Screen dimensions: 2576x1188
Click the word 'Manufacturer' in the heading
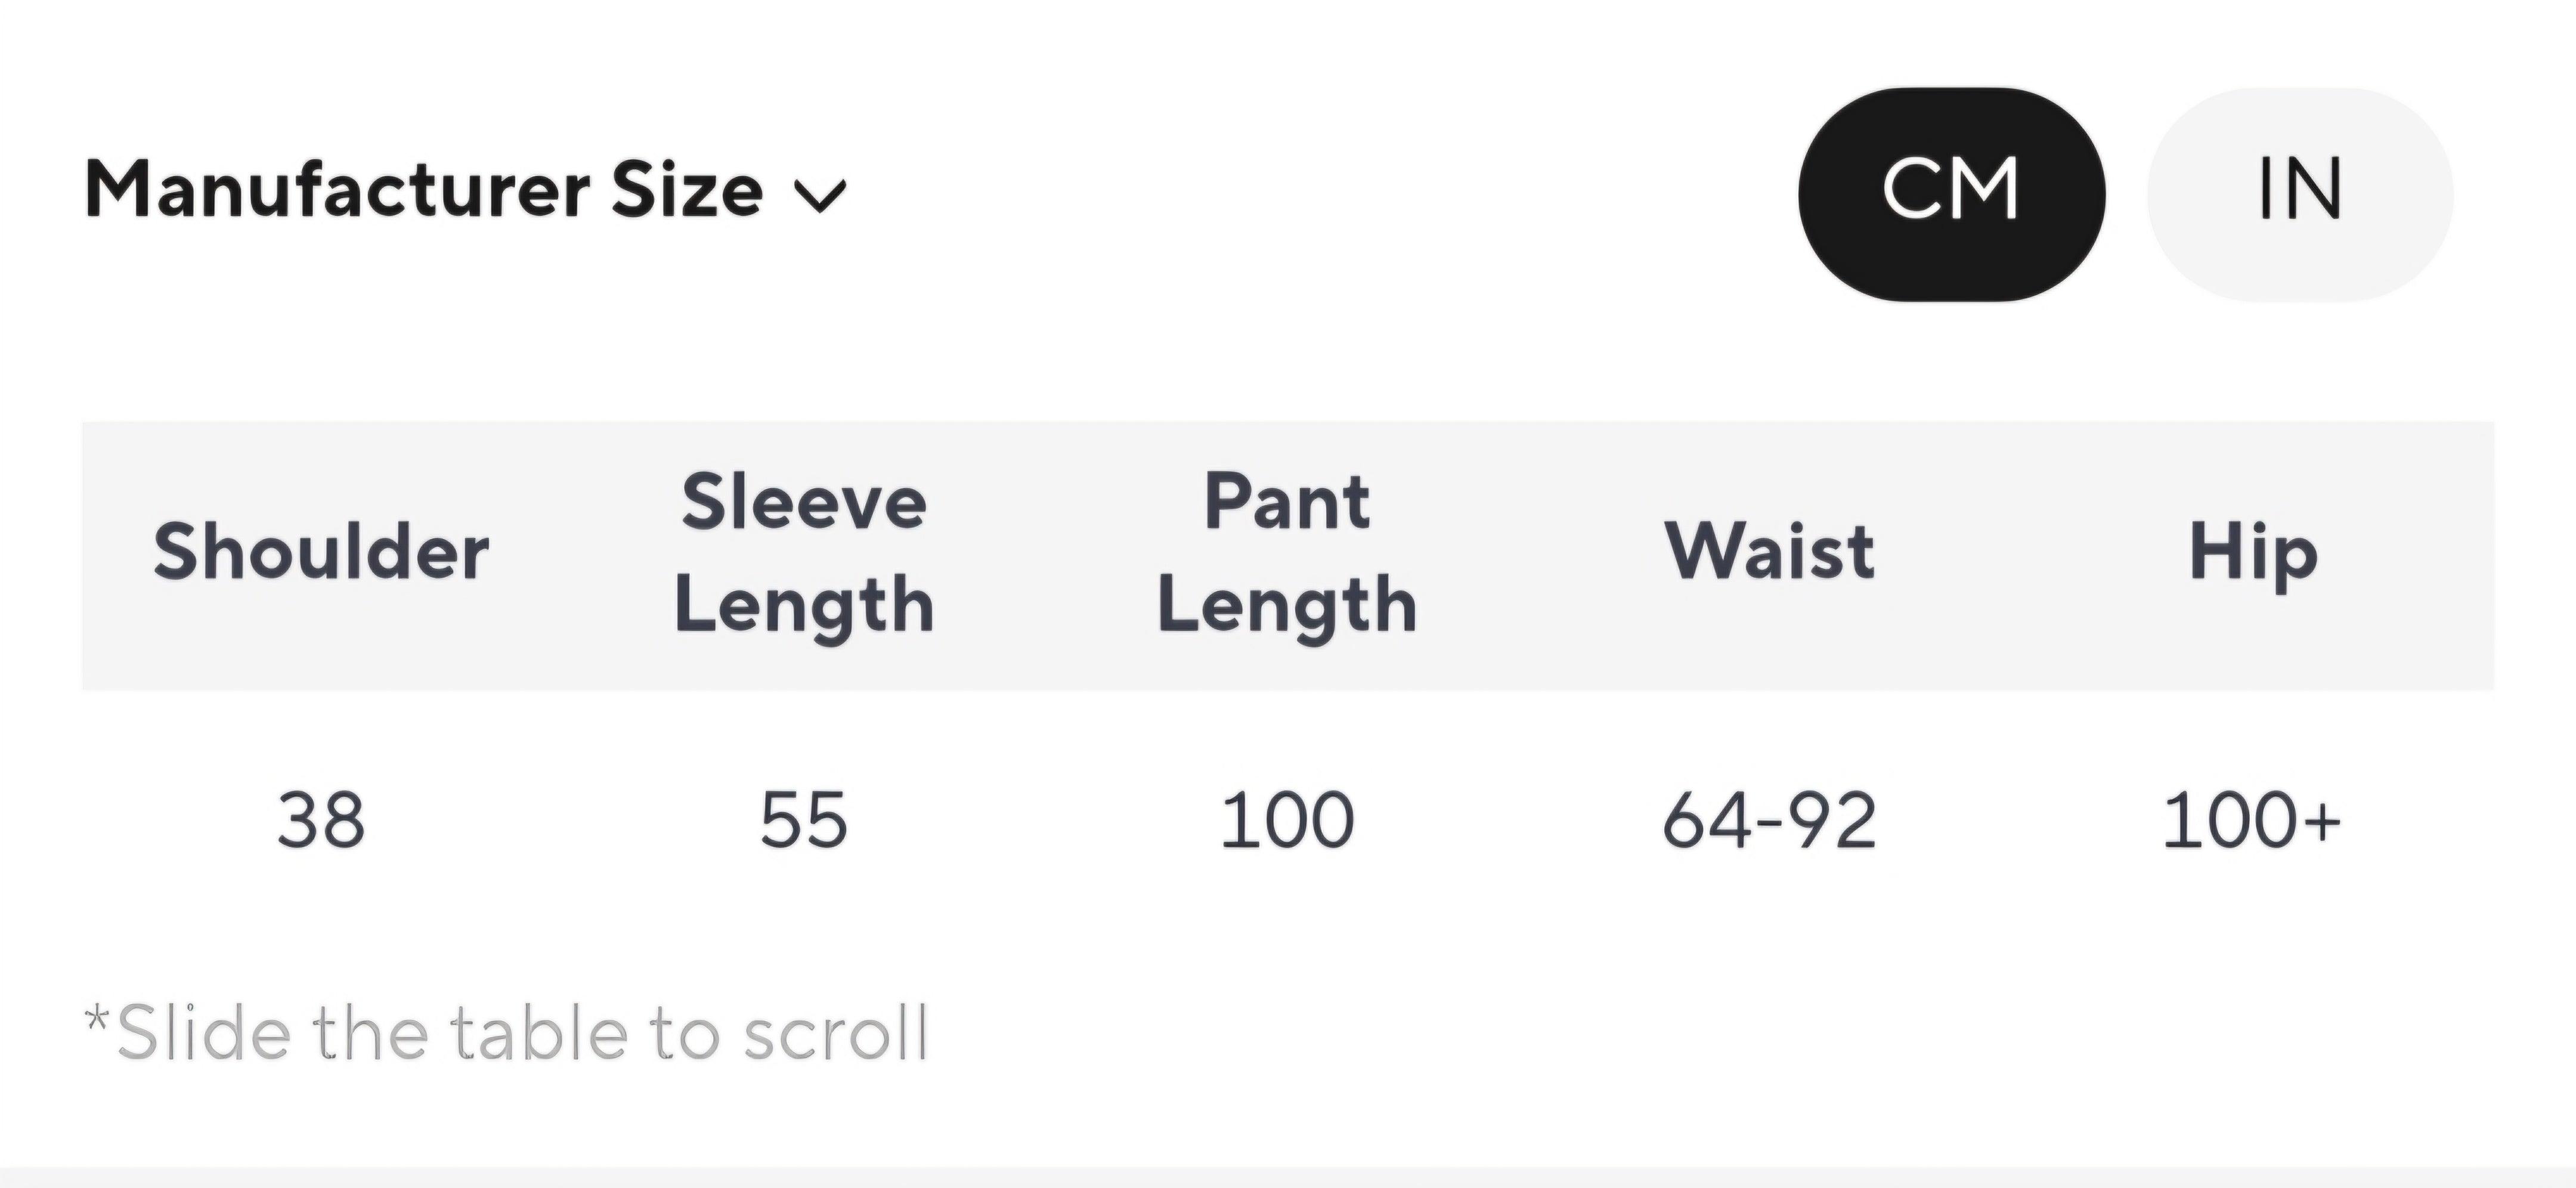coord(338,190)
